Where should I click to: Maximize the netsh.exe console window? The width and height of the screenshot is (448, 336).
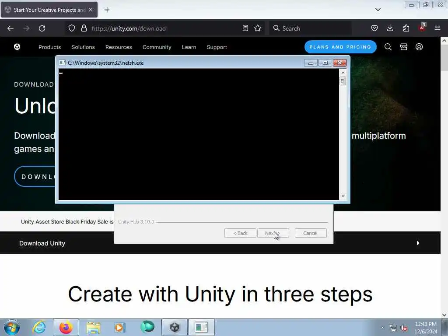[x=325, y=63]
